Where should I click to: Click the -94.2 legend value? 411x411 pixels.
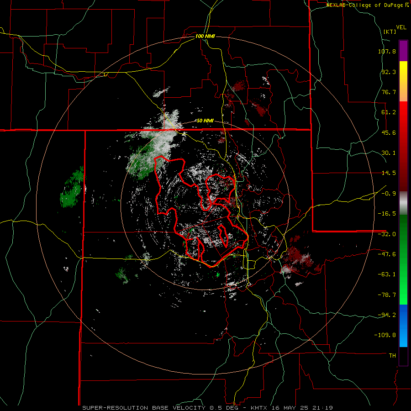point(387,315)
